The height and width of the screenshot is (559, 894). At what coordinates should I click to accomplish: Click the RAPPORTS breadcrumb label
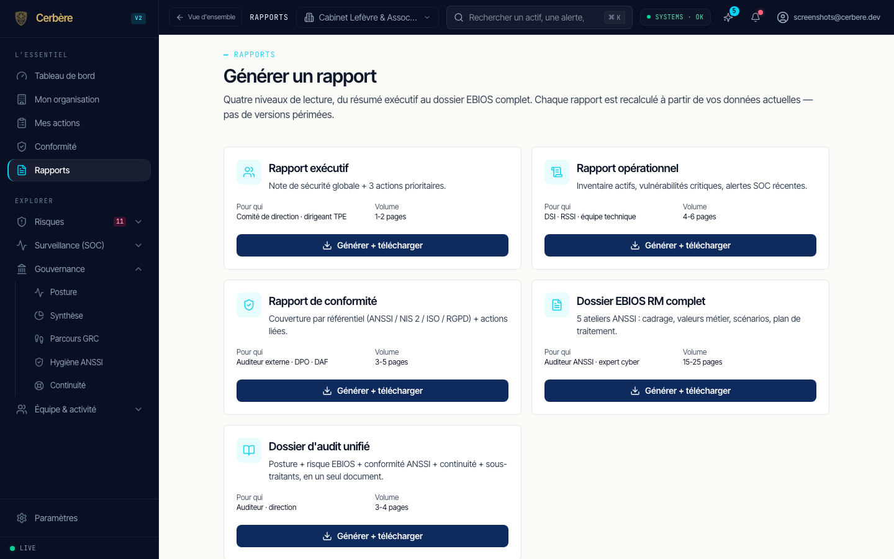[269, 17]
